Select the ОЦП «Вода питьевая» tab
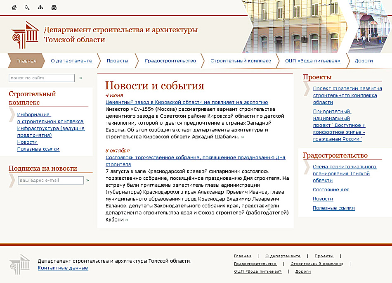 [312, 60]
